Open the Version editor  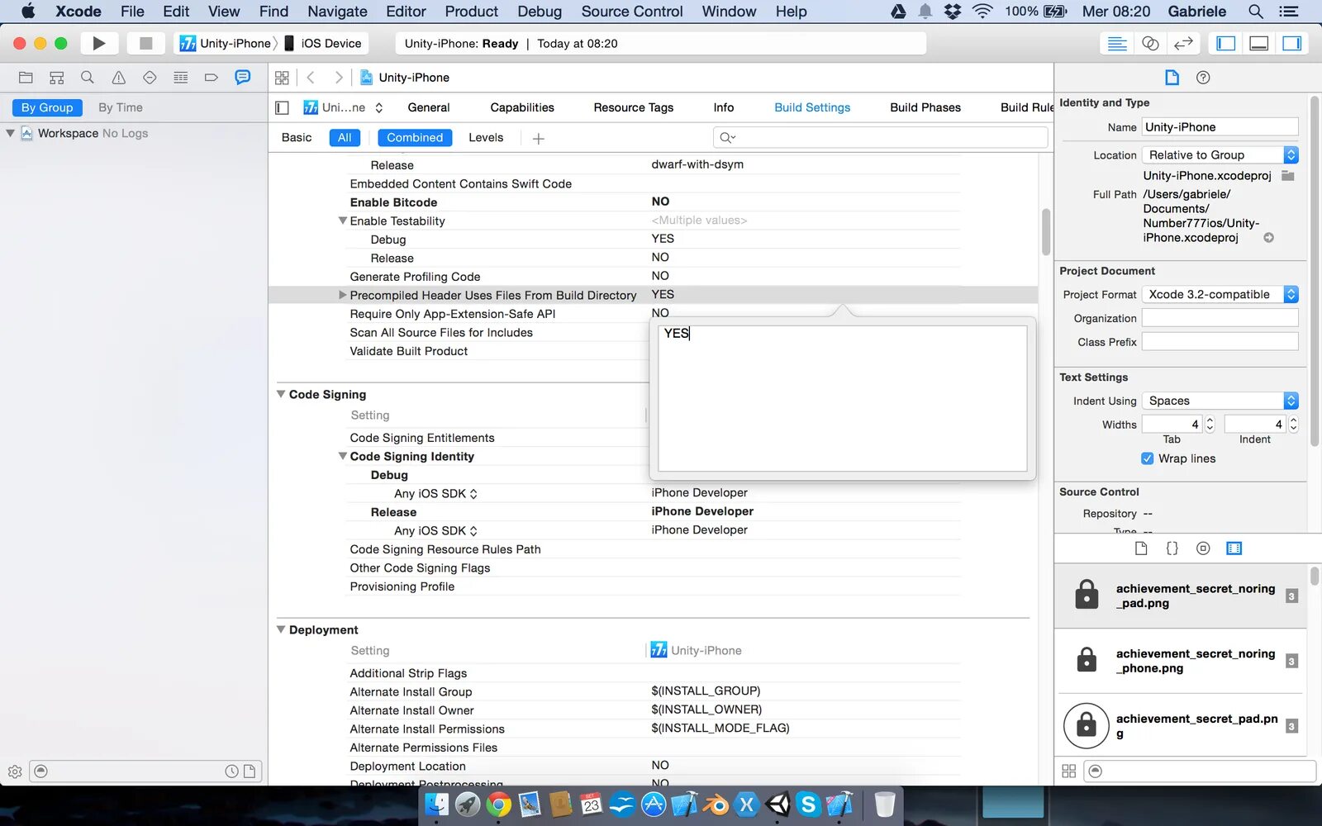[x=1183, y=43]
